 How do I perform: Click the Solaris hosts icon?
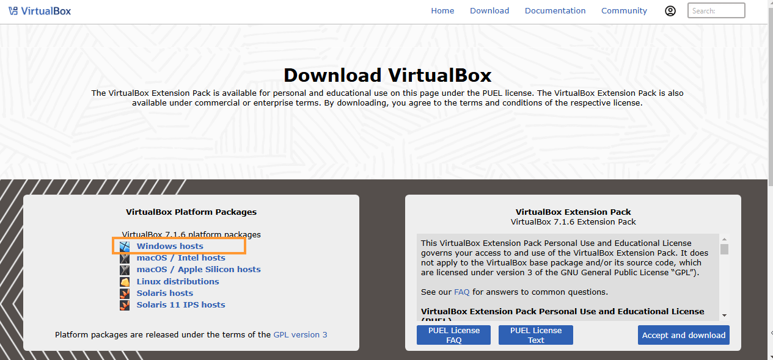pyautogui.click(x=125, y=293)
